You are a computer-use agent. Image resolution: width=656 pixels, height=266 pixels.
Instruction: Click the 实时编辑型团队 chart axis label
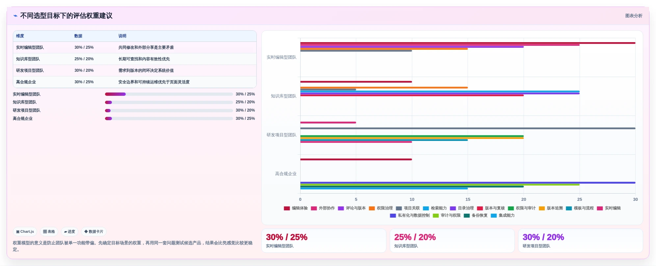(x=281, y=57)
